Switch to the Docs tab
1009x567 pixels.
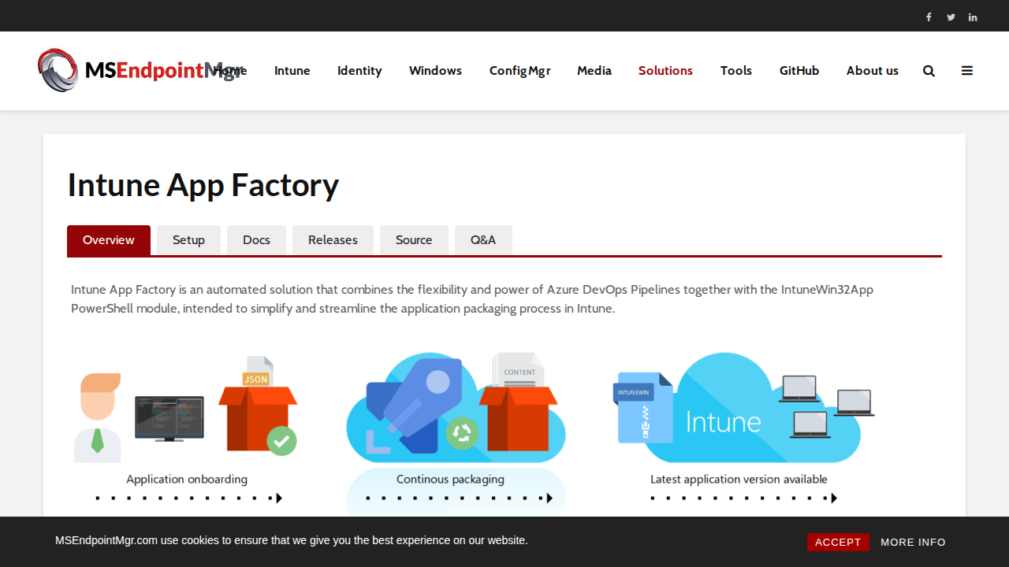click(x=256, y=240)
